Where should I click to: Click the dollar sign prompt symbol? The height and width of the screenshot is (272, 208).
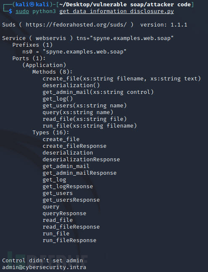[x=11, y=11]
